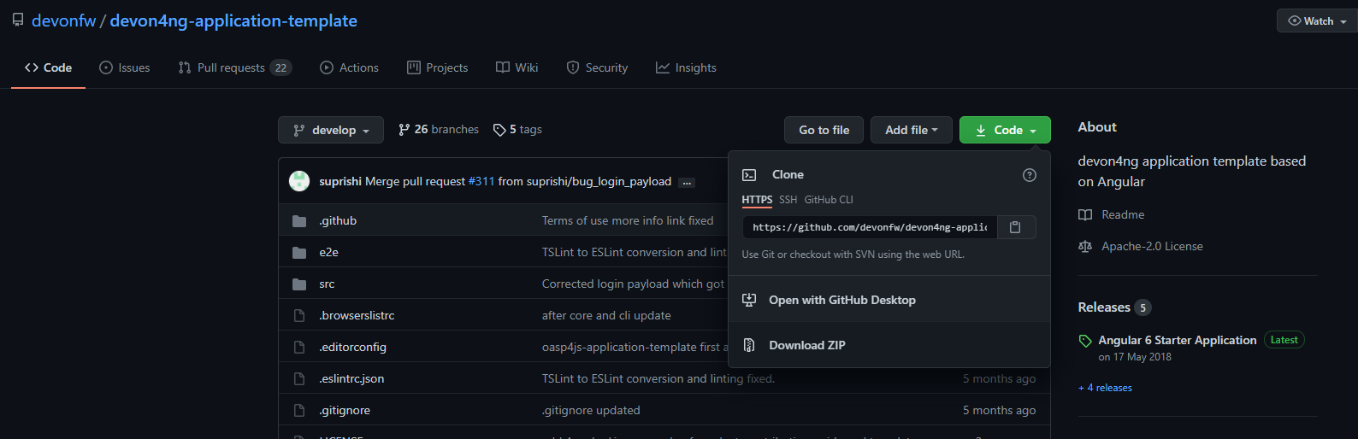This screenshot has height=439, width=1358.
Task: Switch to the SSH clone tab
Action: point(788,200)
